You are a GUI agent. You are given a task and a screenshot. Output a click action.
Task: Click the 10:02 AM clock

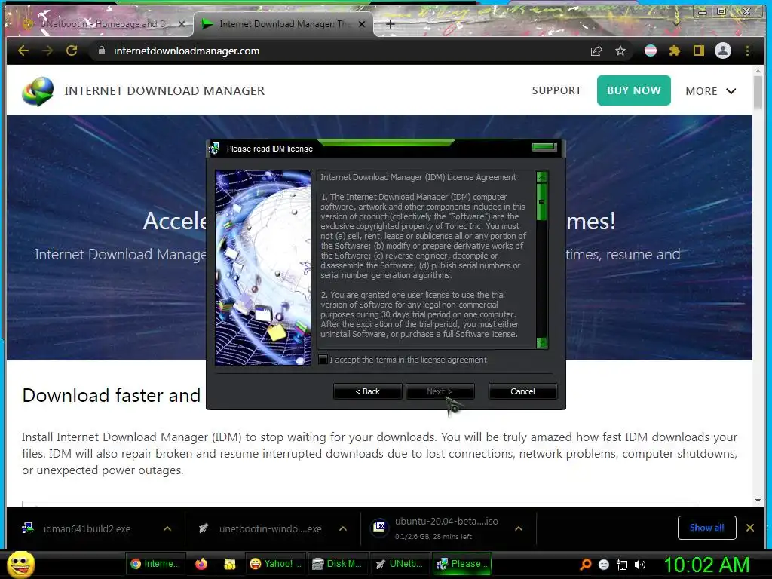[706, 564]
